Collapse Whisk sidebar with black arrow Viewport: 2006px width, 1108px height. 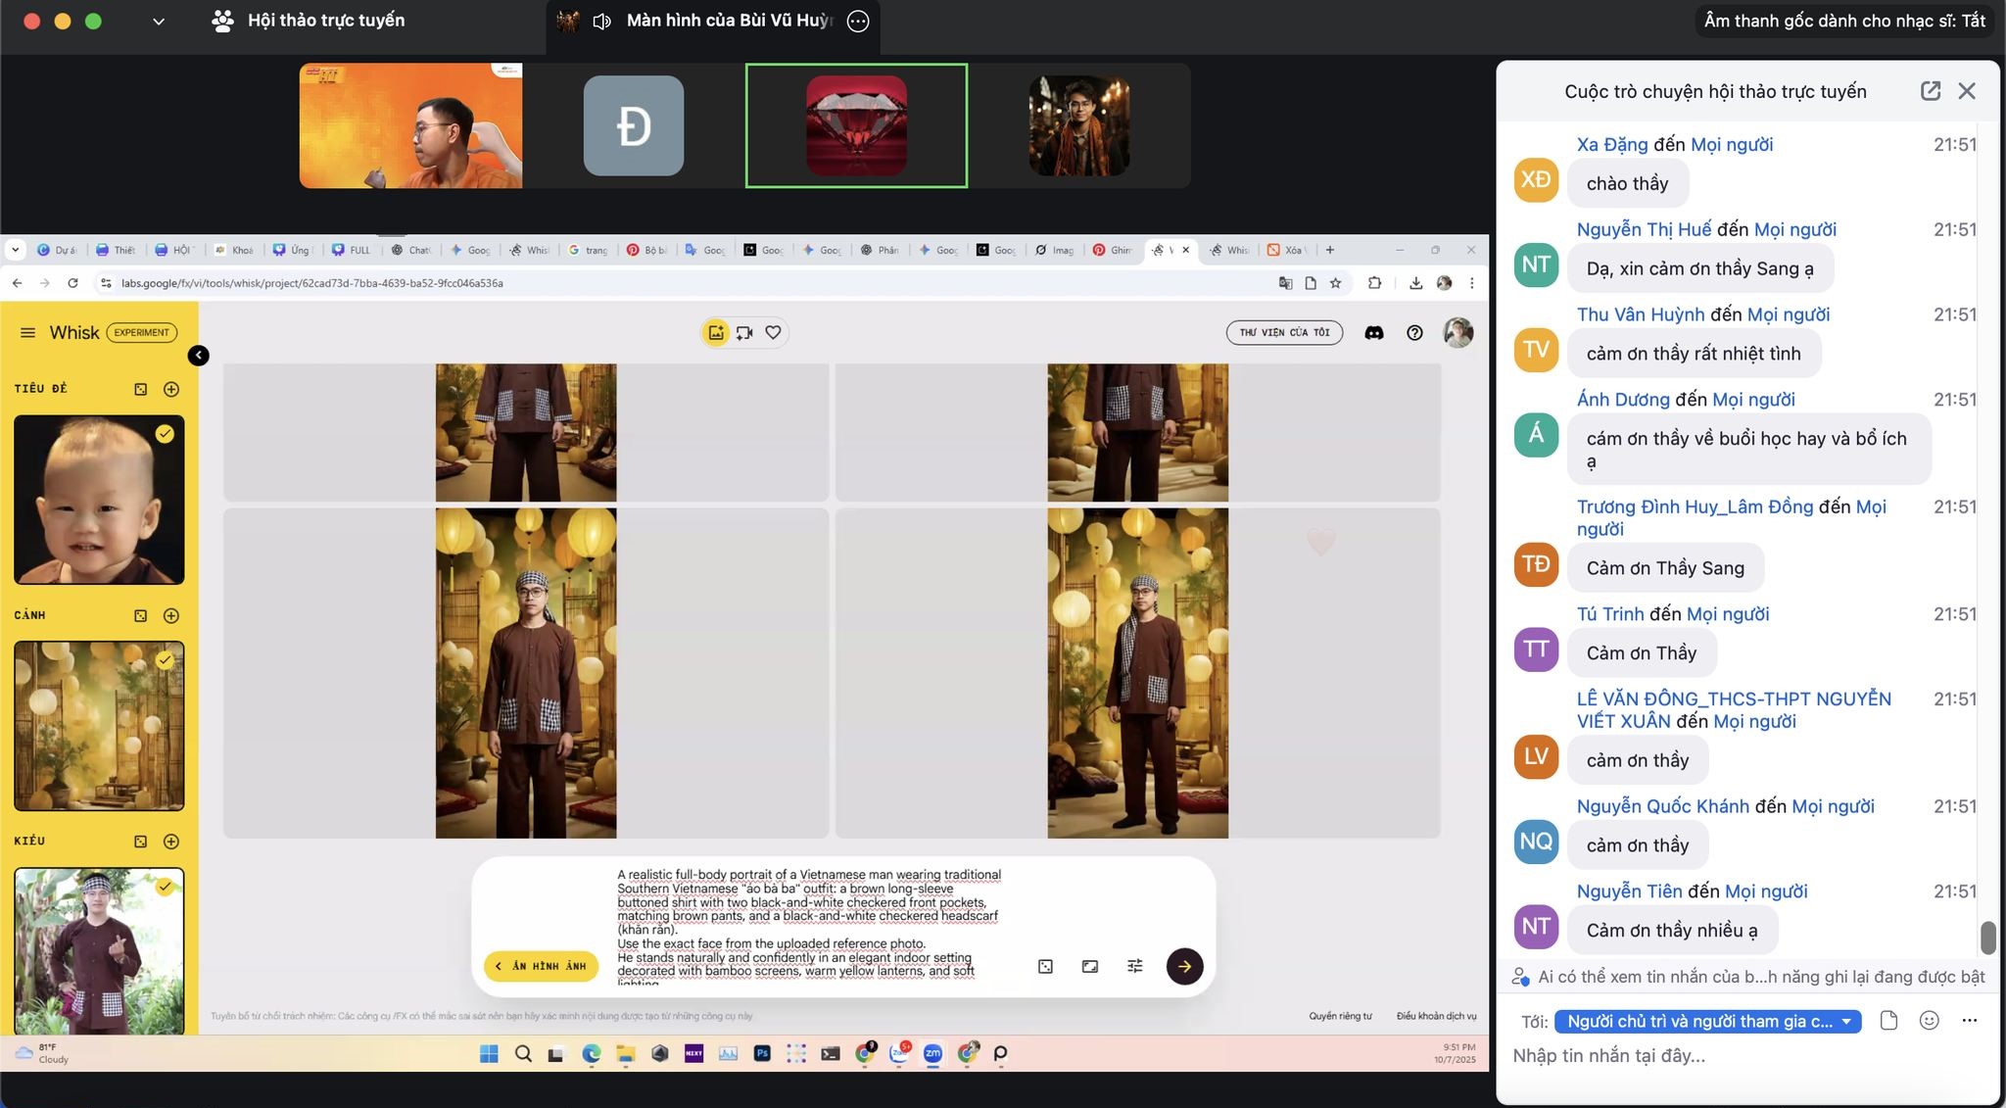[x=198, y=356]
